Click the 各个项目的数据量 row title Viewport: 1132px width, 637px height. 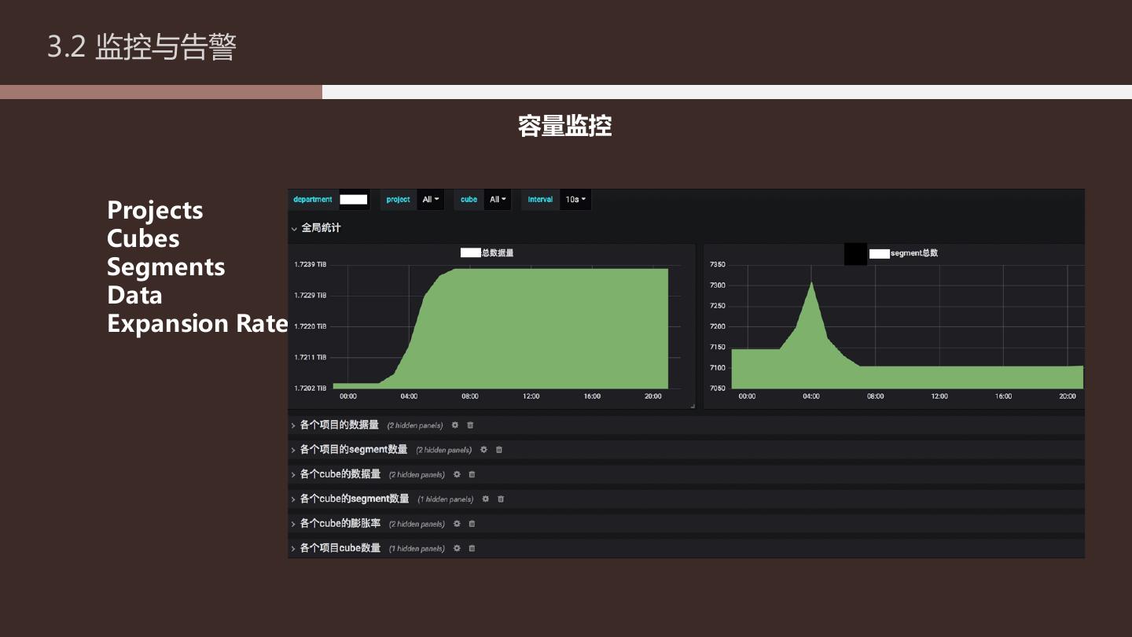(x=340, y=425)
